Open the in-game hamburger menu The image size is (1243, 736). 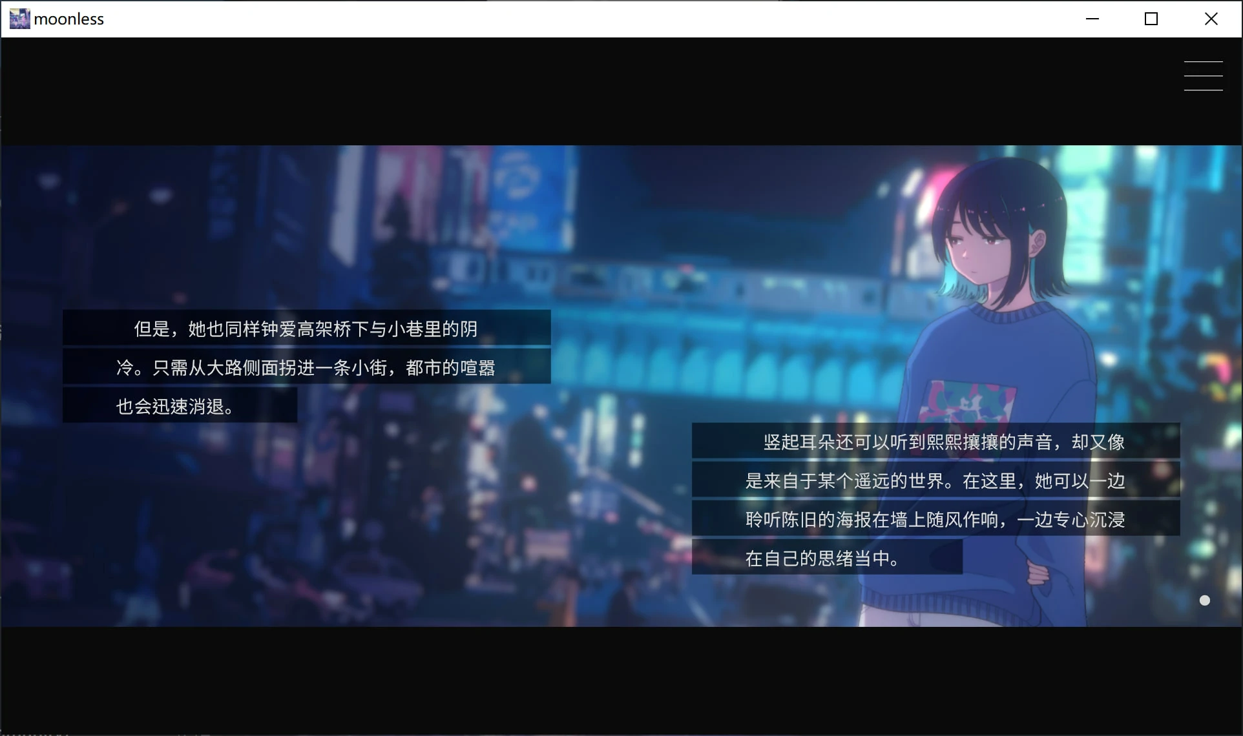click(x=1202, y=75)
